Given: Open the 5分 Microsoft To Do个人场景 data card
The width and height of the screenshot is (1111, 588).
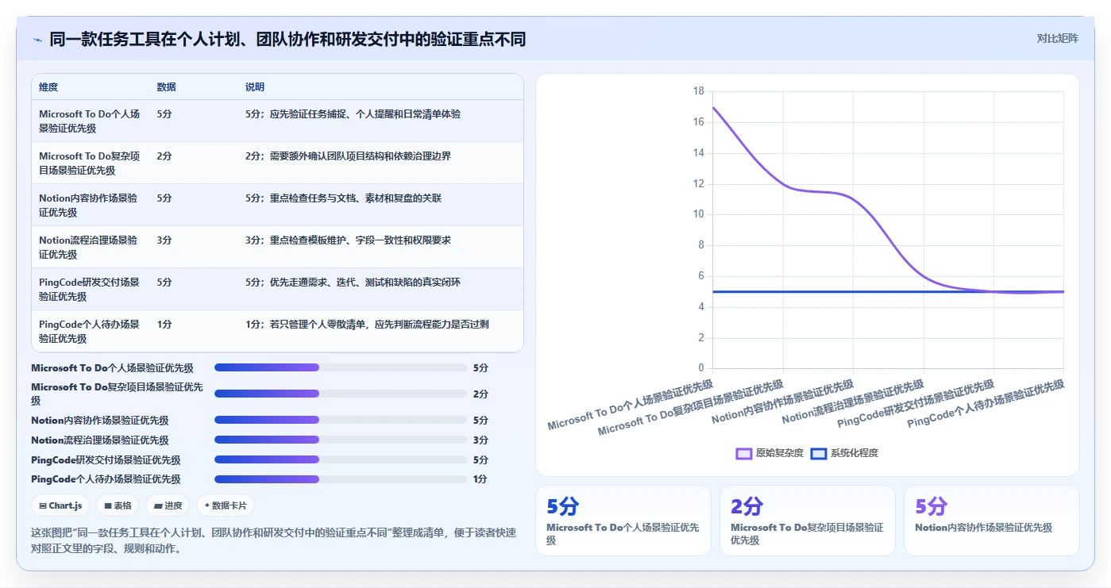Looking at the screenshot, I should (623, 521).
